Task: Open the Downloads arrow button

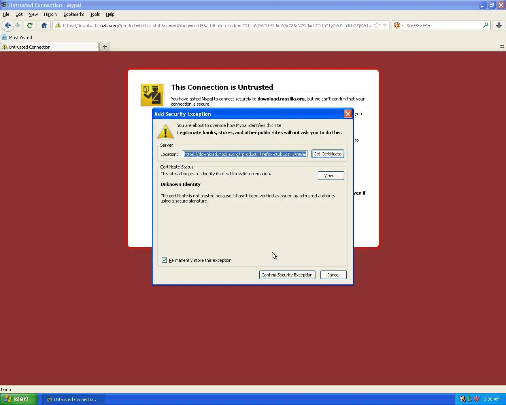Action: coord(499,25)
